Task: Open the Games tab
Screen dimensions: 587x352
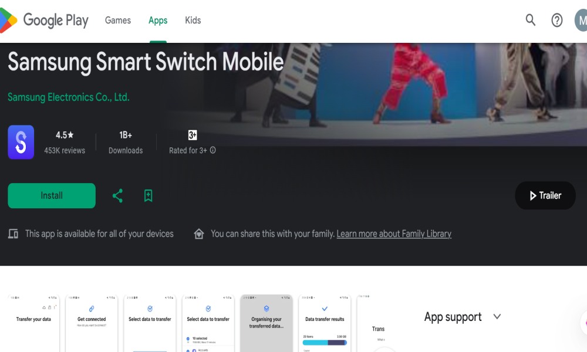Action: tap(118, 20)
